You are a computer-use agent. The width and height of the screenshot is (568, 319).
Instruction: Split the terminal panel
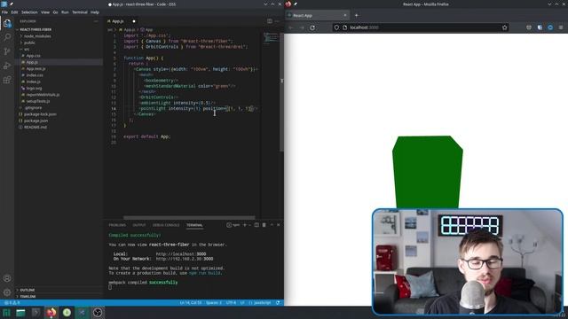[256, 225]
